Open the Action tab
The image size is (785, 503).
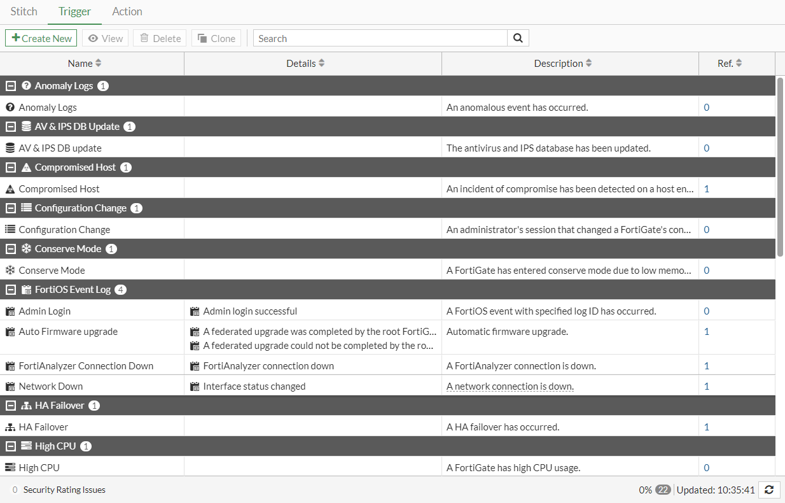coord(127,11)
